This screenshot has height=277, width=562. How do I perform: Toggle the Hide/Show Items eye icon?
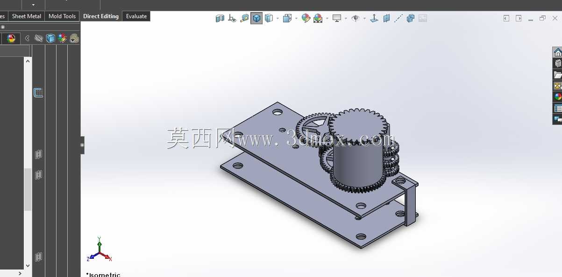356,18
